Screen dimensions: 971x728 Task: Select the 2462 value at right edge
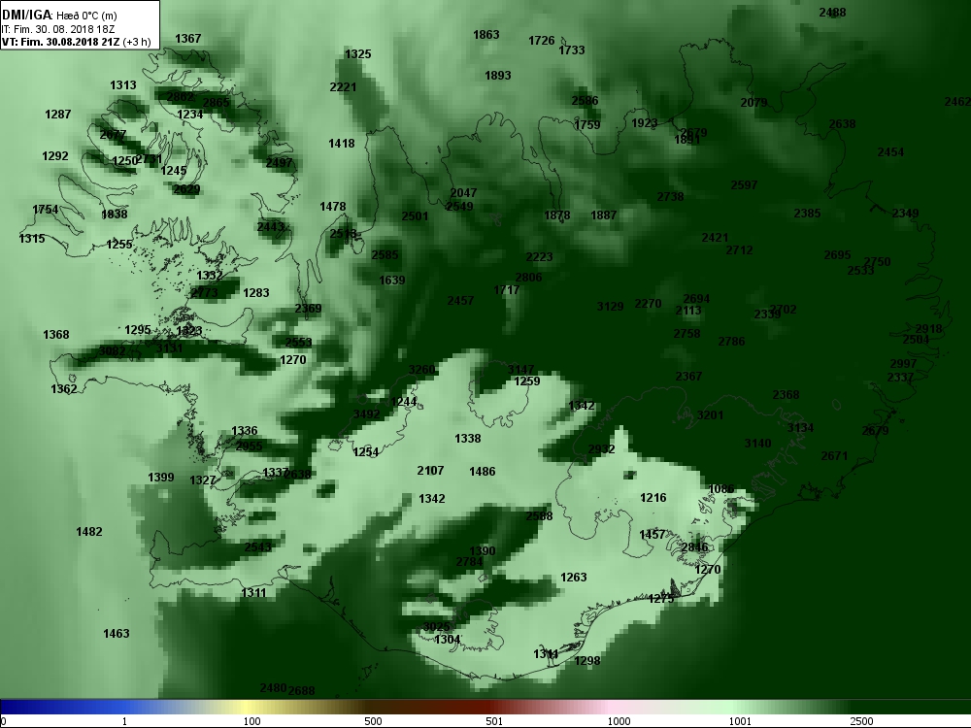[x=957, y=102]
